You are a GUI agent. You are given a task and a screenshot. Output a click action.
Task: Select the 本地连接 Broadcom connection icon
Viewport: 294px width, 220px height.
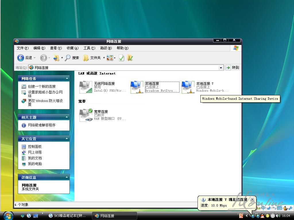click(x=137, y=87)
